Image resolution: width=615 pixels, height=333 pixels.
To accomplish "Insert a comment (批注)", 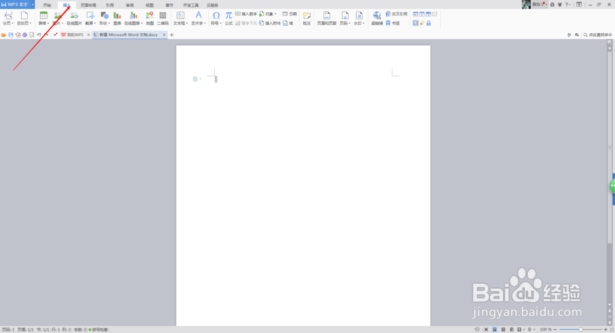I will click(x=307, y=18).
